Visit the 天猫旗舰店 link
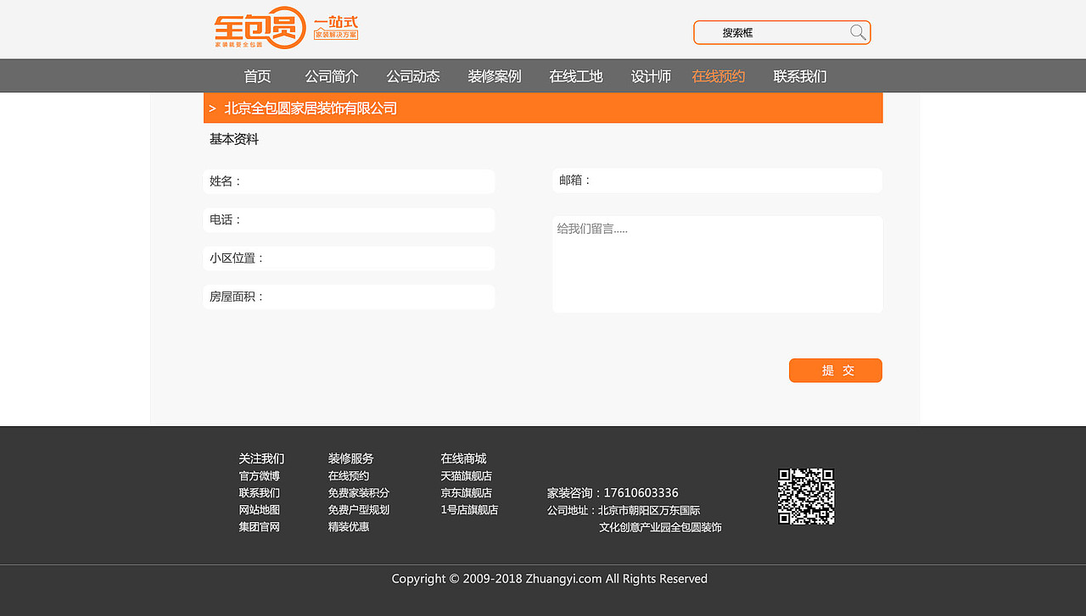Image resolution: width=1086 pixels, height=616 pixels. tap(467, 476)
